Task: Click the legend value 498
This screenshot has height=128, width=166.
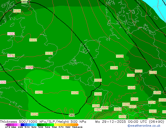Action: (x=20, y=127)
